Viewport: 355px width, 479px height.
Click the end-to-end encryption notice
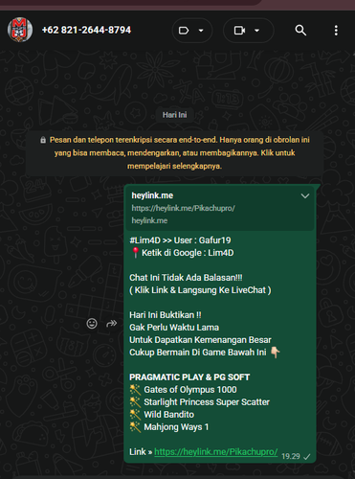pos(175,153)
